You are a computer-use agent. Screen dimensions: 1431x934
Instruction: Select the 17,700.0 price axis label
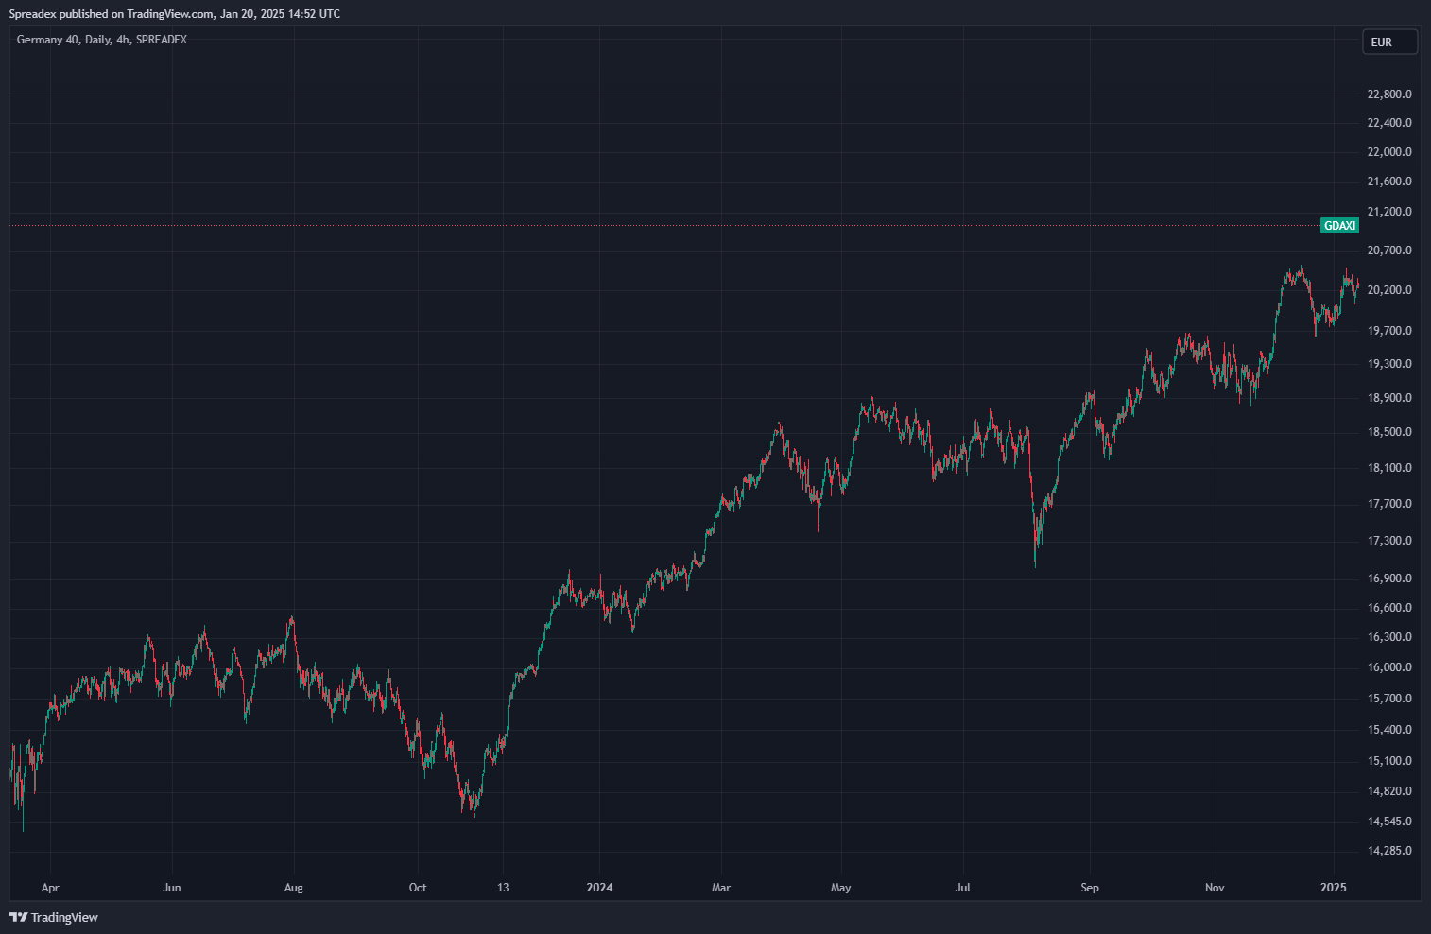pyautogui.click(x=1389, y=504)
